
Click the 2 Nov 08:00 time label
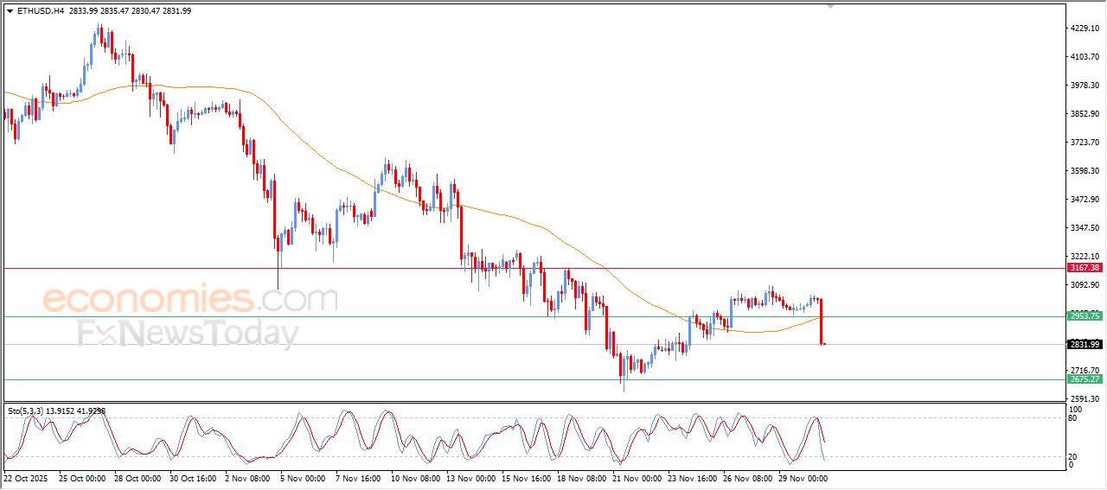(249, 477)
